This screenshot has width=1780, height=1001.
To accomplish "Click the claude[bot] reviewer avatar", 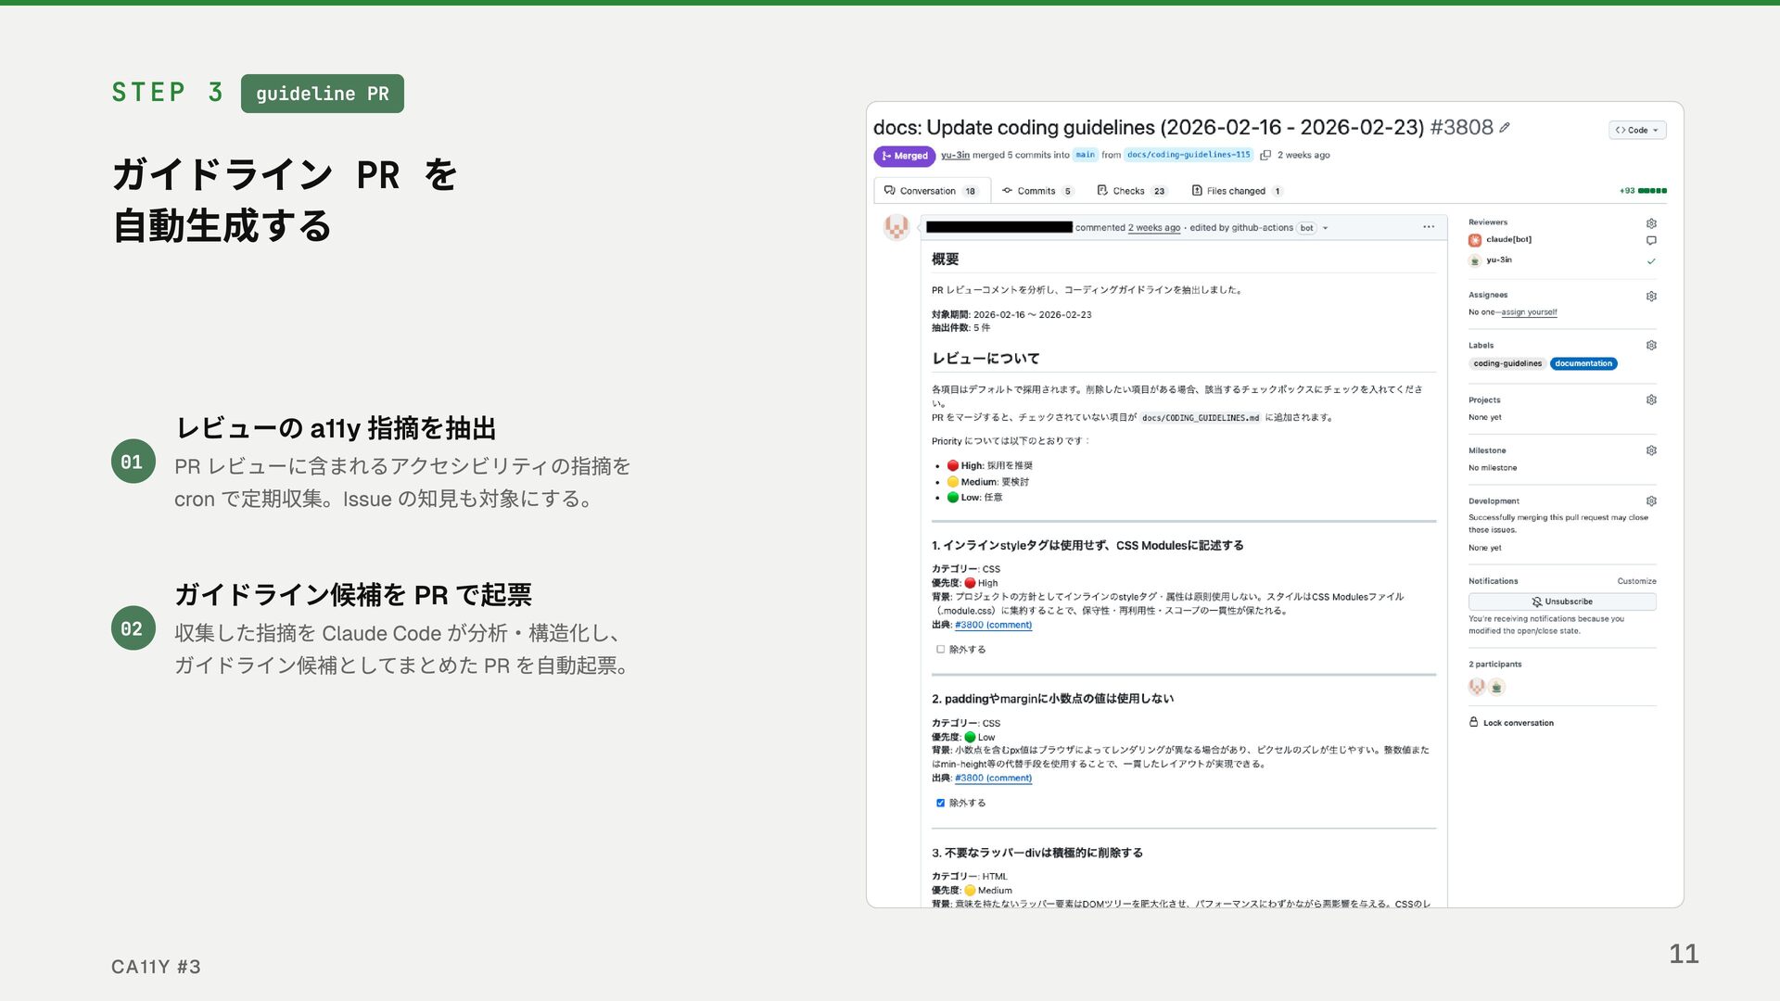I will coord(1474,240).
